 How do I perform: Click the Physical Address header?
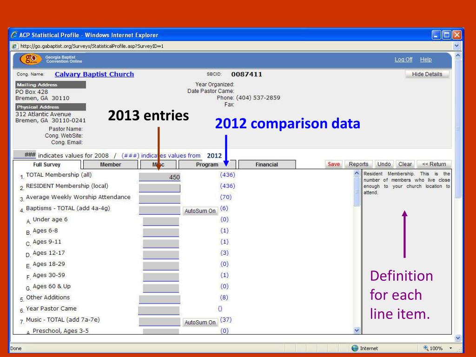(x=51, y=107)
